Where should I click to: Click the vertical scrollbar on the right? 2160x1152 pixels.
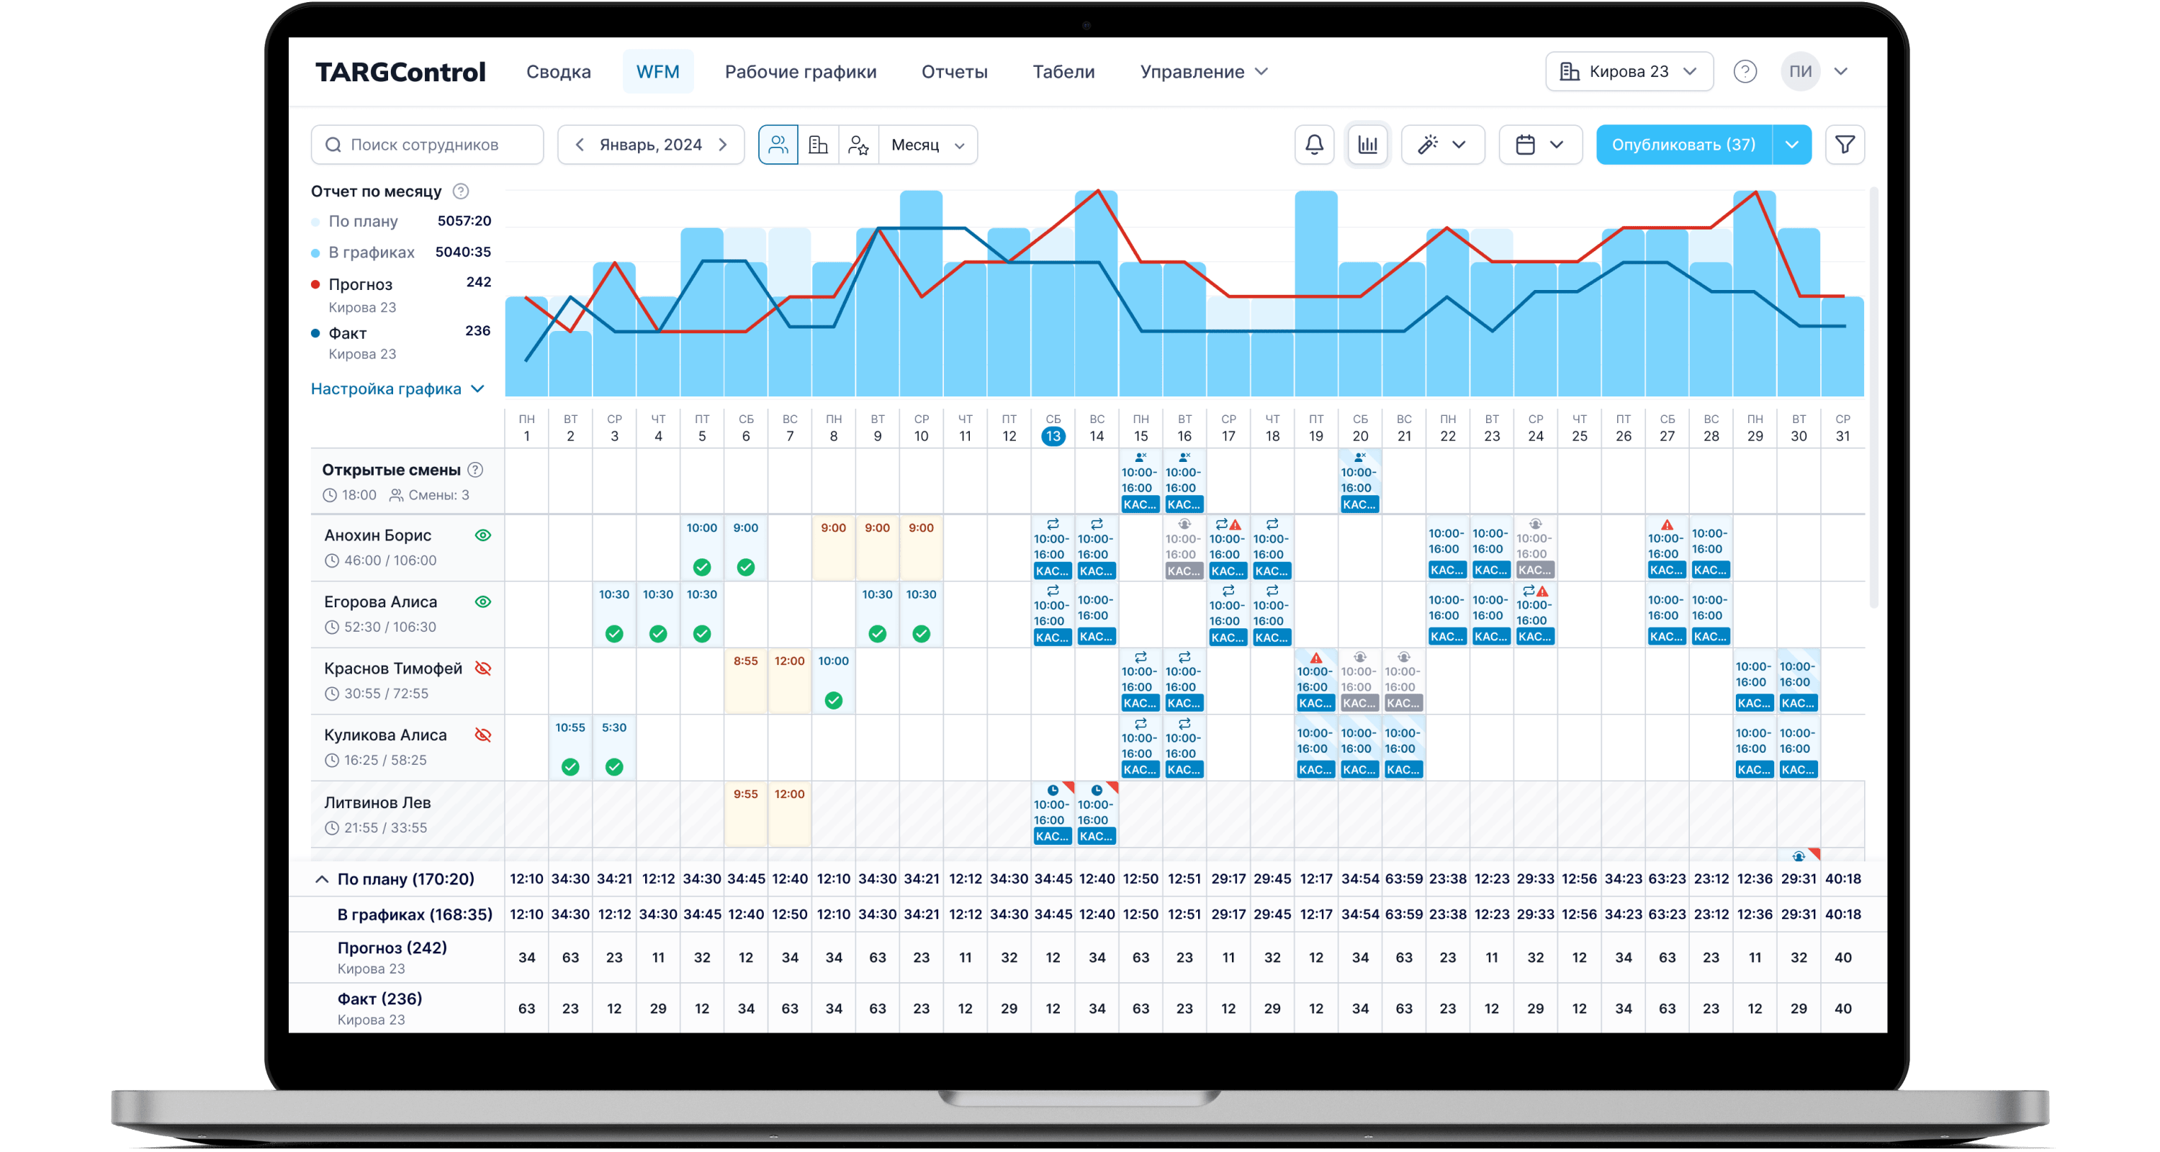point(1873,399)
